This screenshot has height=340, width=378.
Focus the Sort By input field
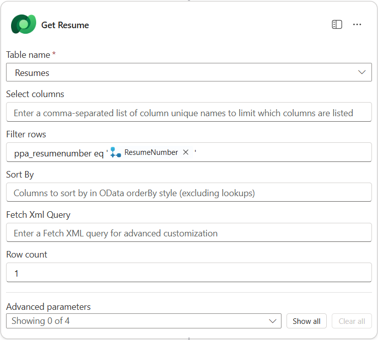pos(188,193)
